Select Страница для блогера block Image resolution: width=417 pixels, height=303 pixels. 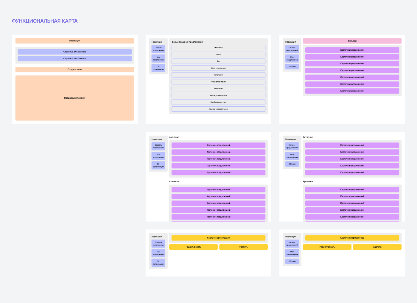coord(74,59)
